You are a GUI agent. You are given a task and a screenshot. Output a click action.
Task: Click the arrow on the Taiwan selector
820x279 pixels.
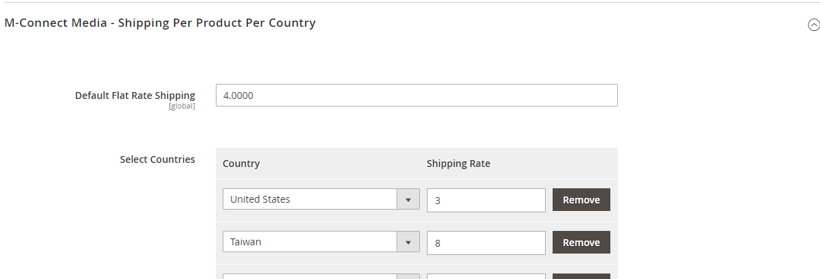click(408, 242)
